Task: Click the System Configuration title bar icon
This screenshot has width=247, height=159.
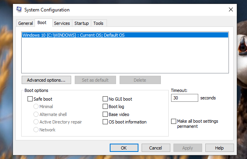Action: pyautogui.click(x=19, y=9)
